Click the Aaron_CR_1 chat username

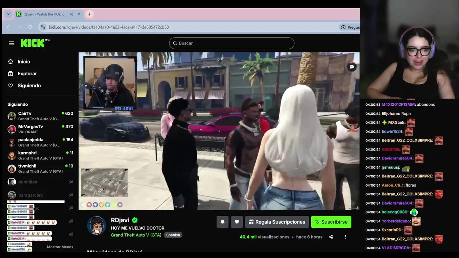tap(393, 185)
